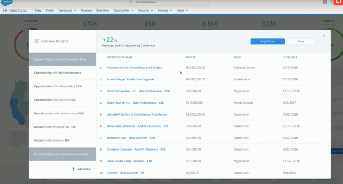Open Universal Containers Add-On Business 75K
This screenshot has height=184, width=343.
click(138, 126)
